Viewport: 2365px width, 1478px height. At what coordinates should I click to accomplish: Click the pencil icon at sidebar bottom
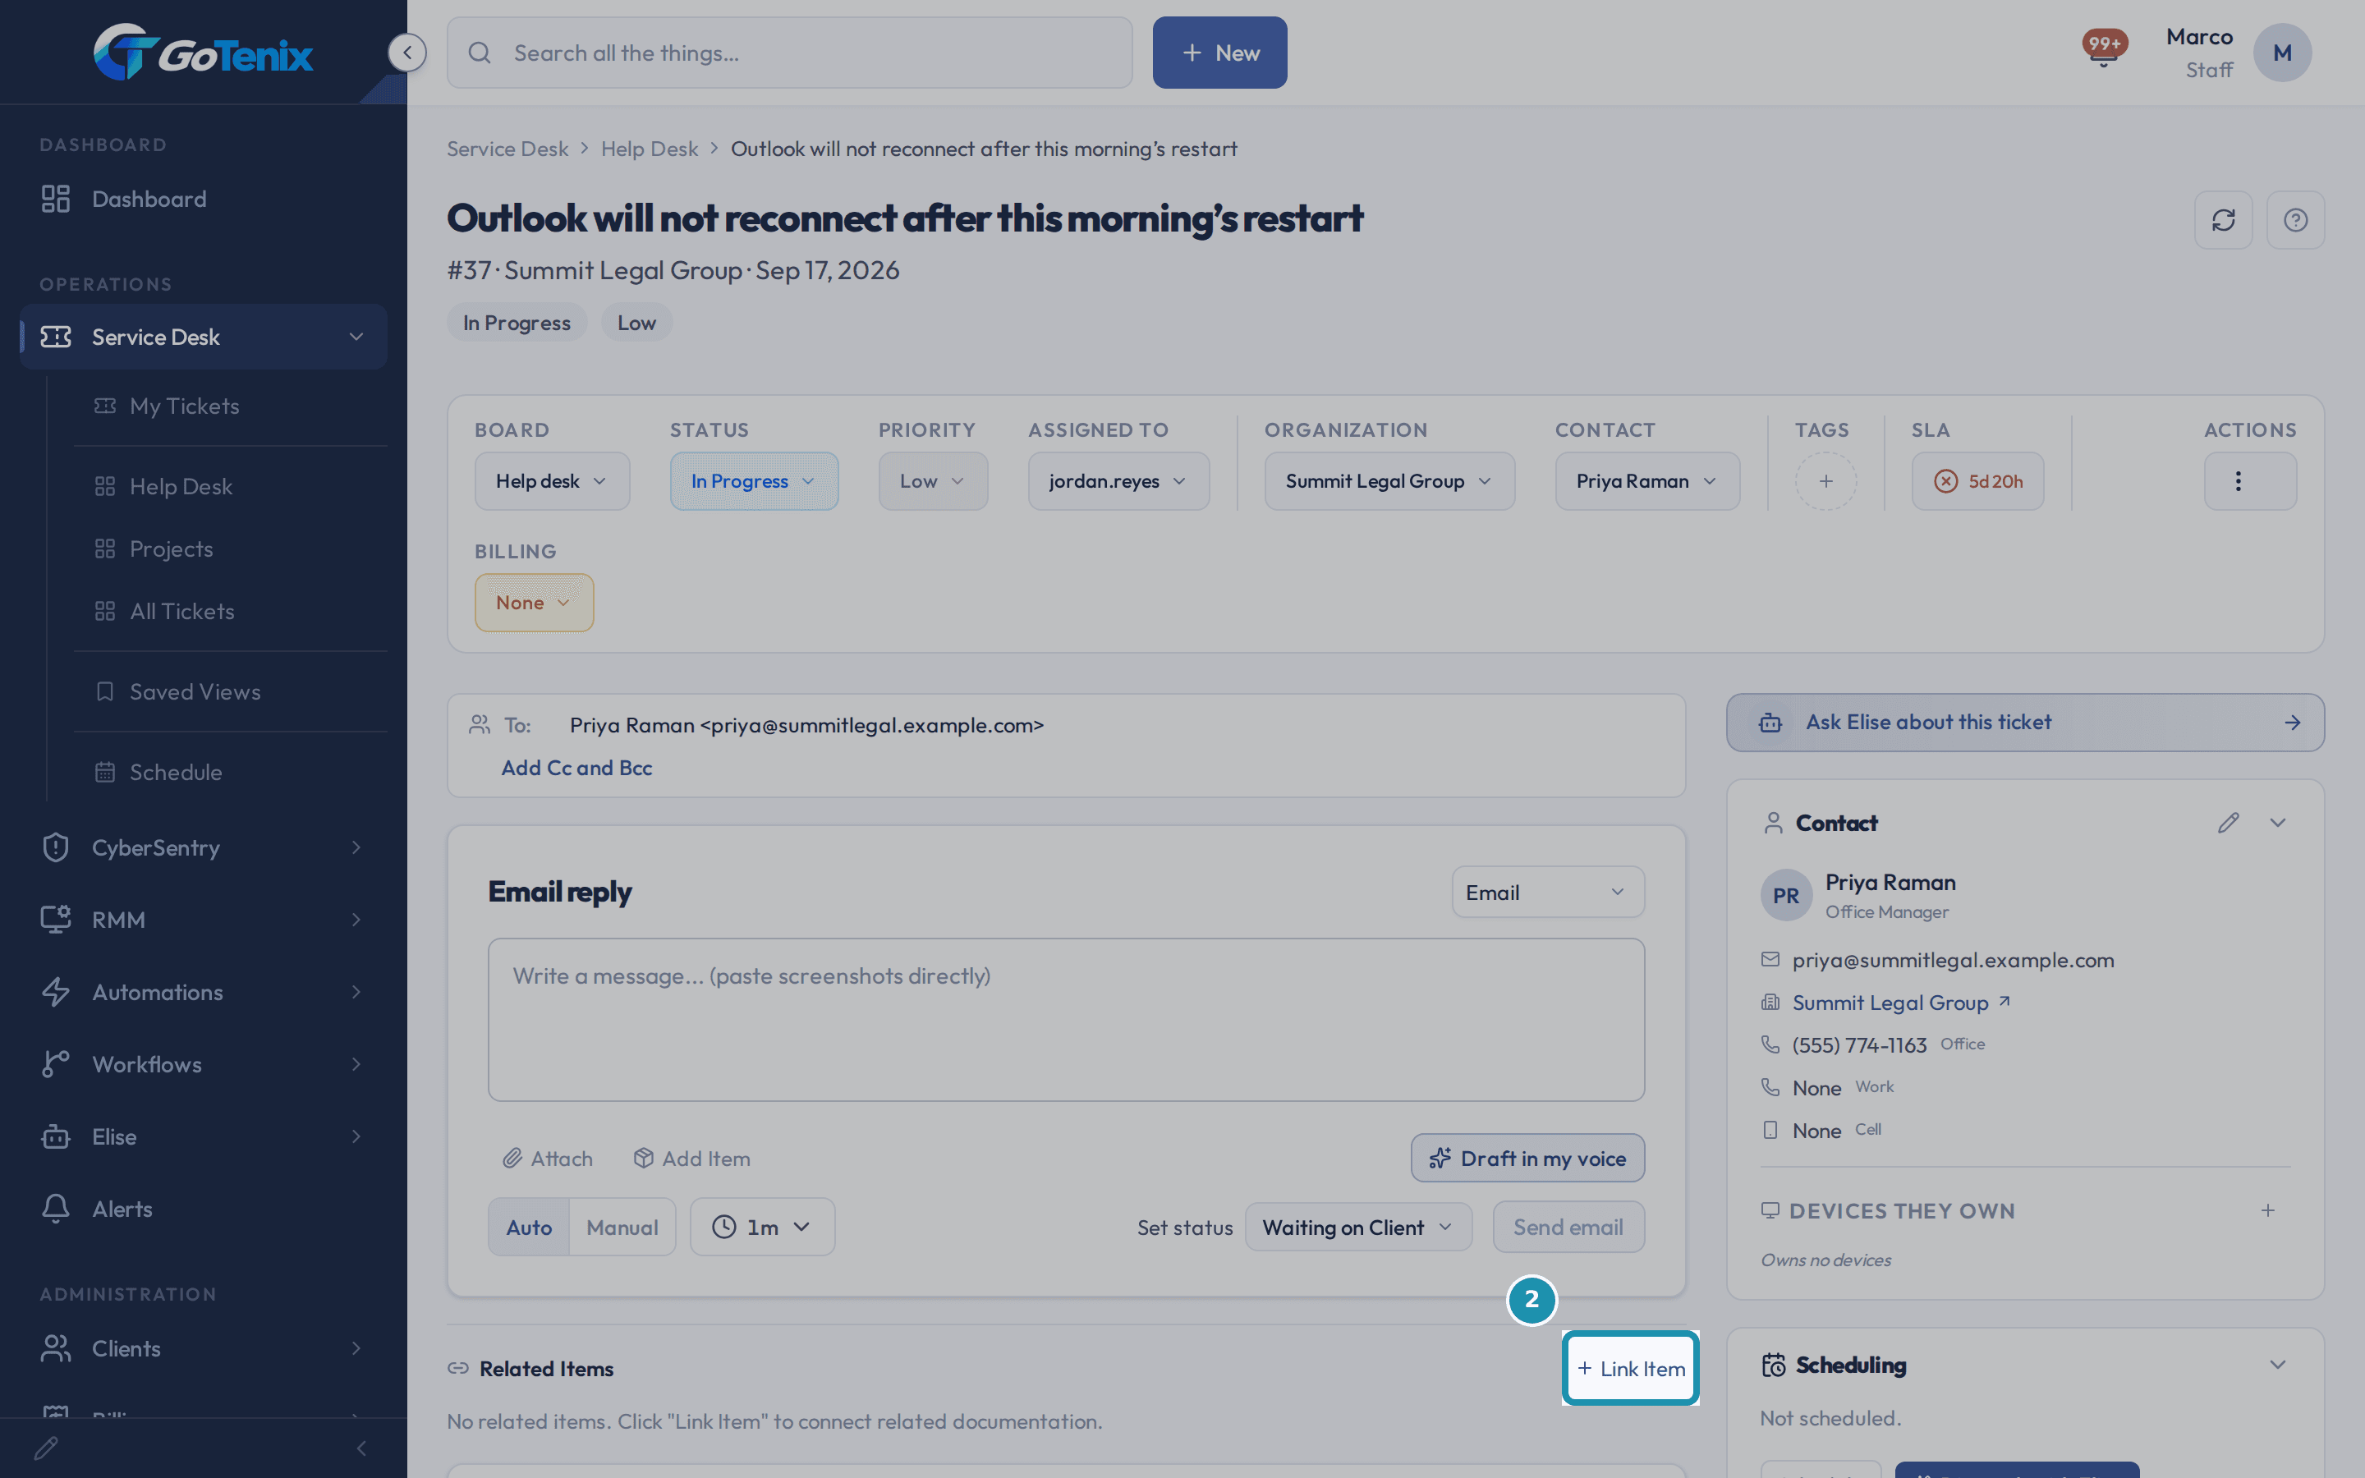click(x=46, y=1448)
